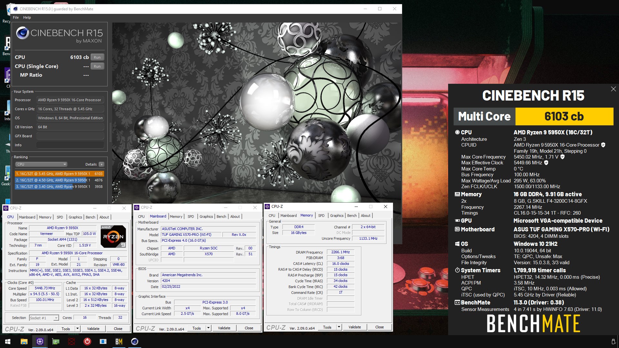Minimize the right CPU-Z window
The width and height of the screenshot is (619, 348).
click(x=356, y=207)
